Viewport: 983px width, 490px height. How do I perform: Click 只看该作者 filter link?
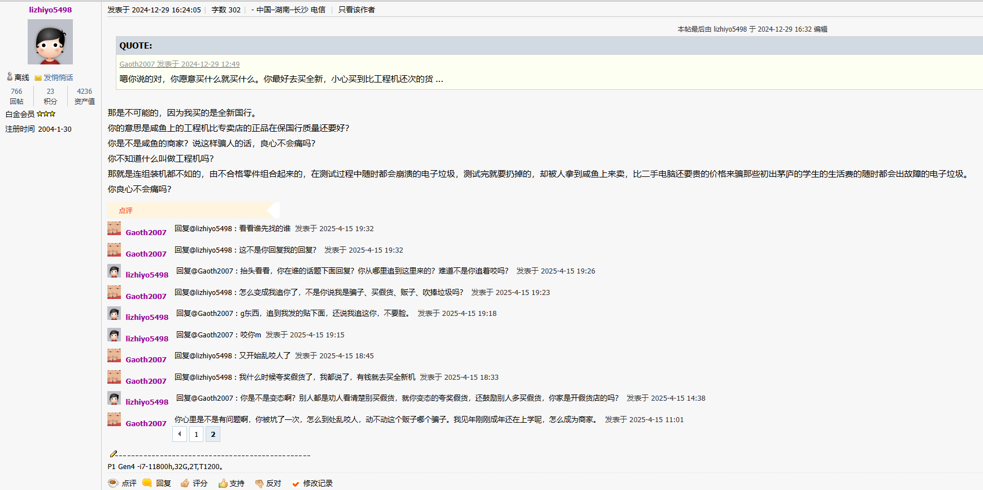(356, 10)
